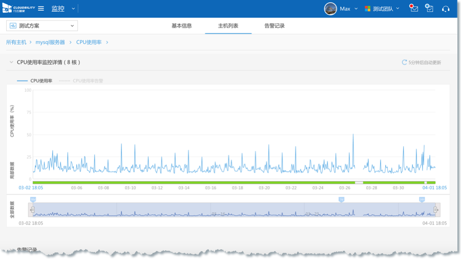461x259 pixels.
Task: Click the Microsoft logo beside 测试团队
Action: pos(367,9)
